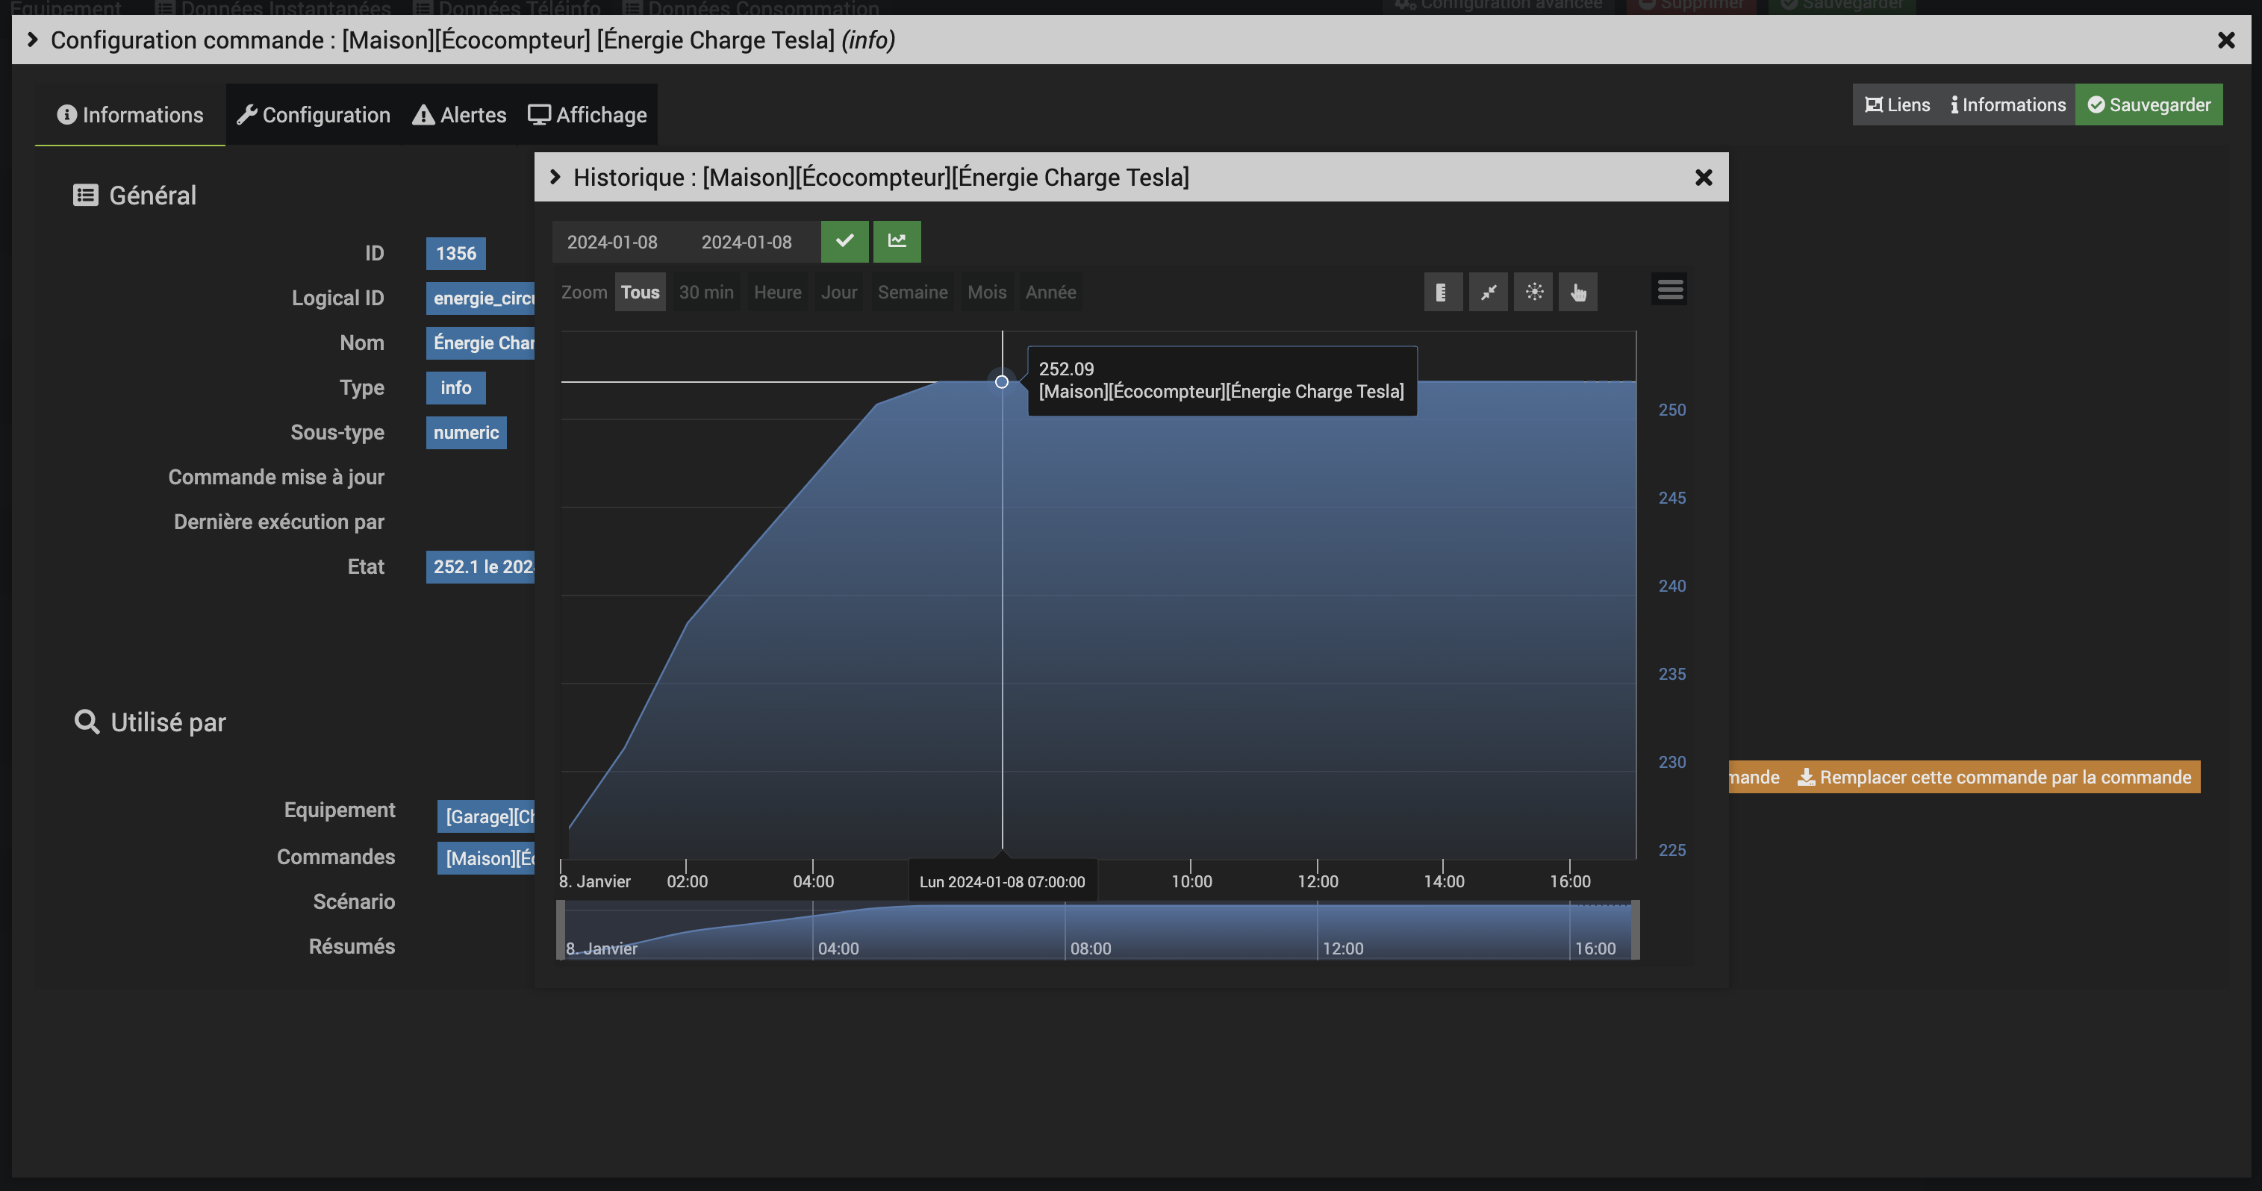Select the Tous zoom range

click(x=640, y=293)
